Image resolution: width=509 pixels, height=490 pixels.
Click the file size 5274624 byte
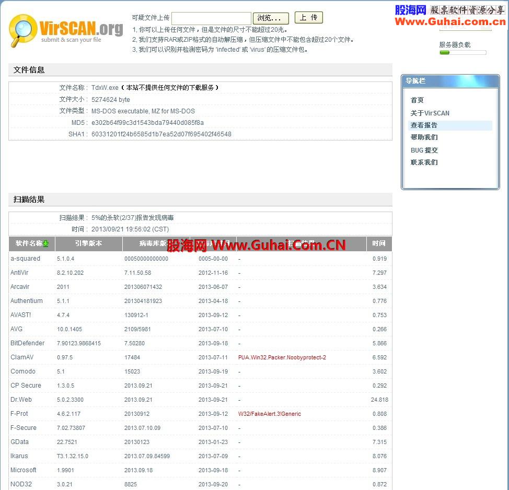tap(111, 100)
